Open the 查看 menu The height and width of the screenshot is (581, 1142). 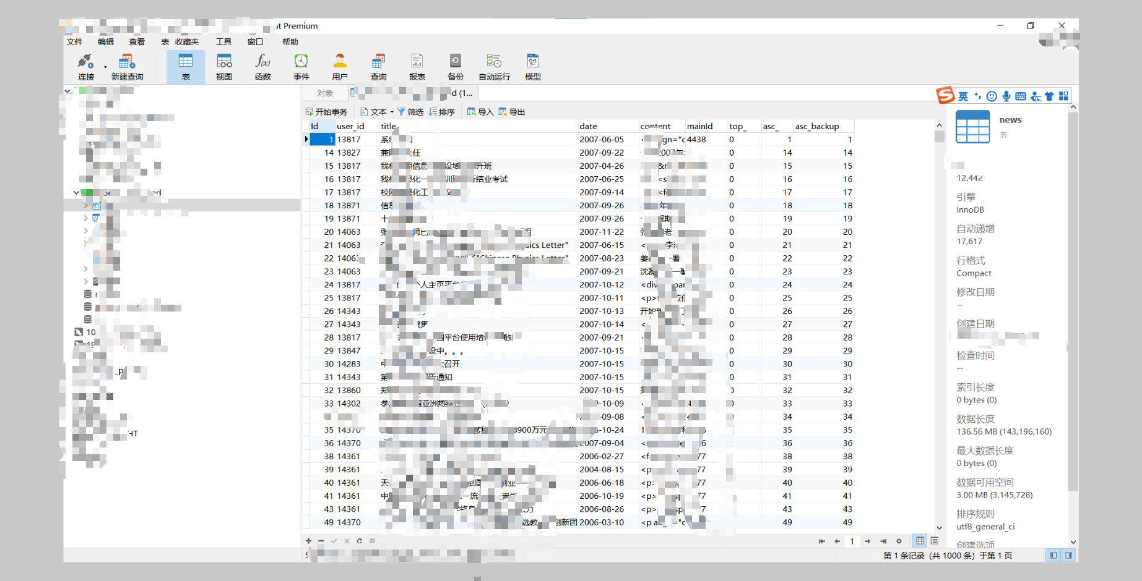click(x=136, y=42)
